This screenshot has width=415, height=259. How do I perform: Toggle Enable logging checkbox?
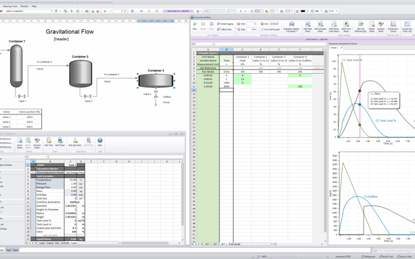pyautogui.click(x=218, y=24)
